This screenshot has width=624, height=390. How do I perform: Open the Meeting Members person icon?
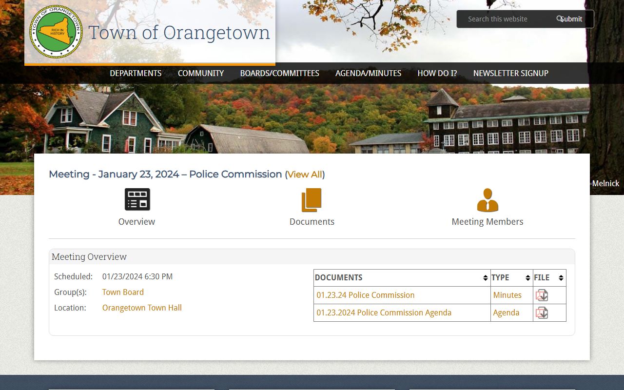(x=487, y=200)
